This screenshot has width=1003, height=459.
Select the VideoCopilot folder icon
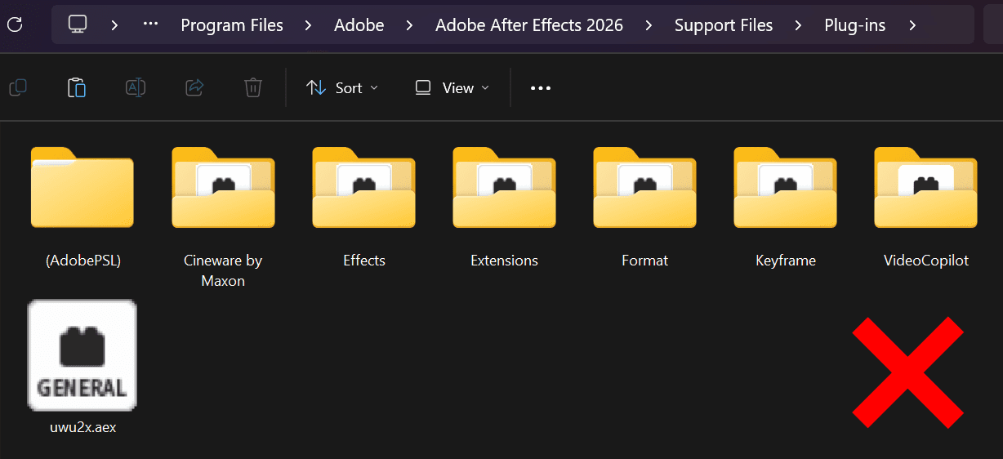point(925,187)
